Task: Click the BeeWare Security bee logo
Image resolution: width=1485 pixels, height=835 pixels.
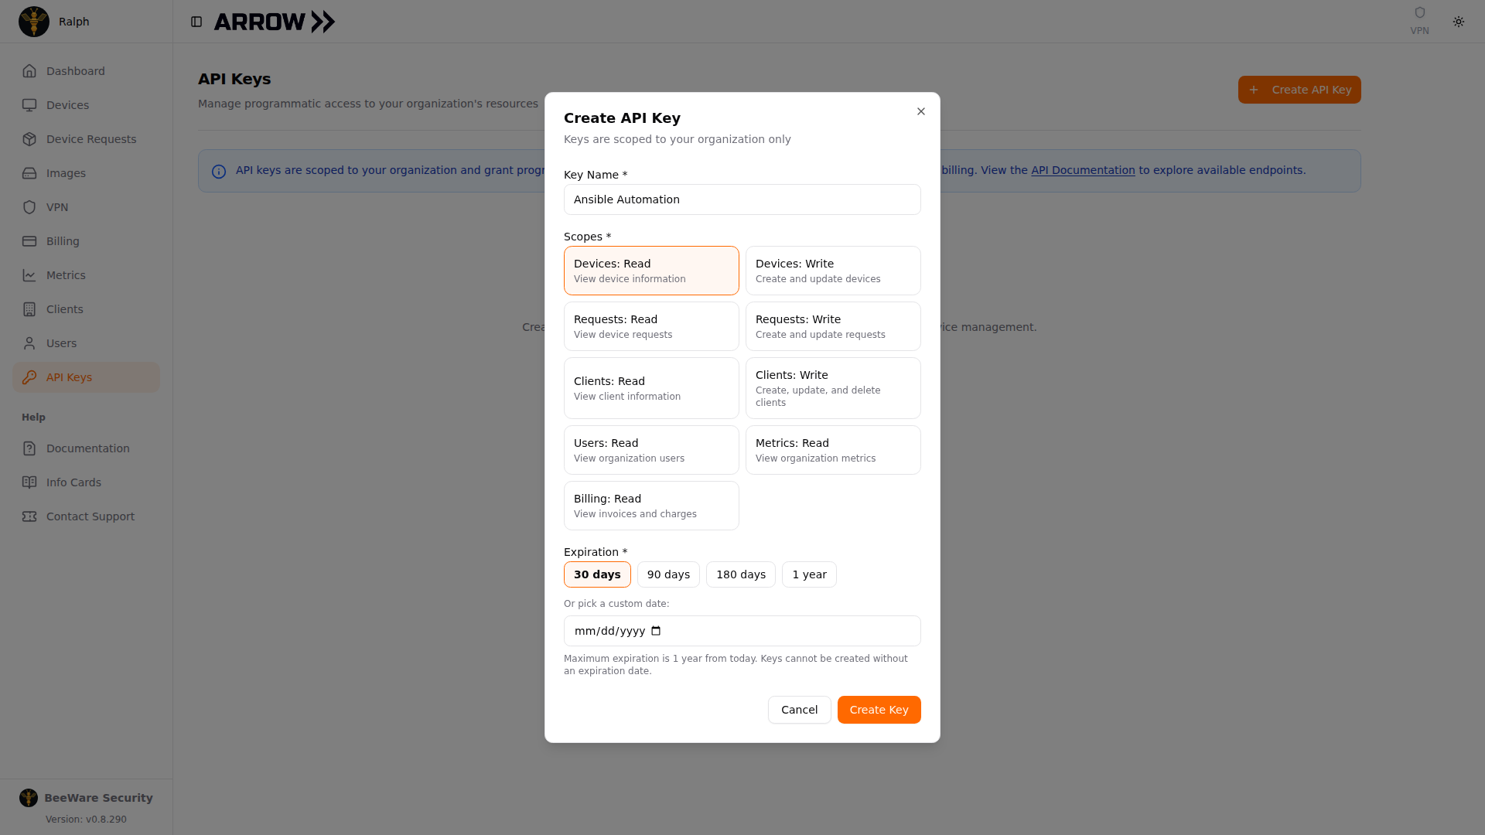Action: [29, 798]
